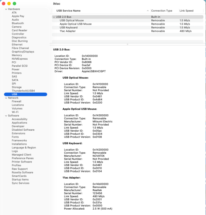Image resolution: width=206 pixels, height=215 pixels.
Task: Open Audio hardware info
Action: 15,20
